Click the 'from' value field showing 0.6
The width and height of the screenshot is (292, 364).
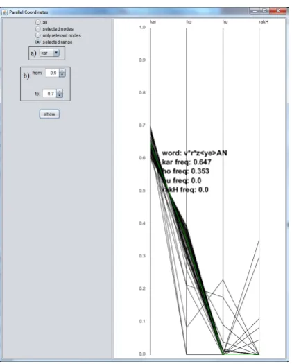53,73
